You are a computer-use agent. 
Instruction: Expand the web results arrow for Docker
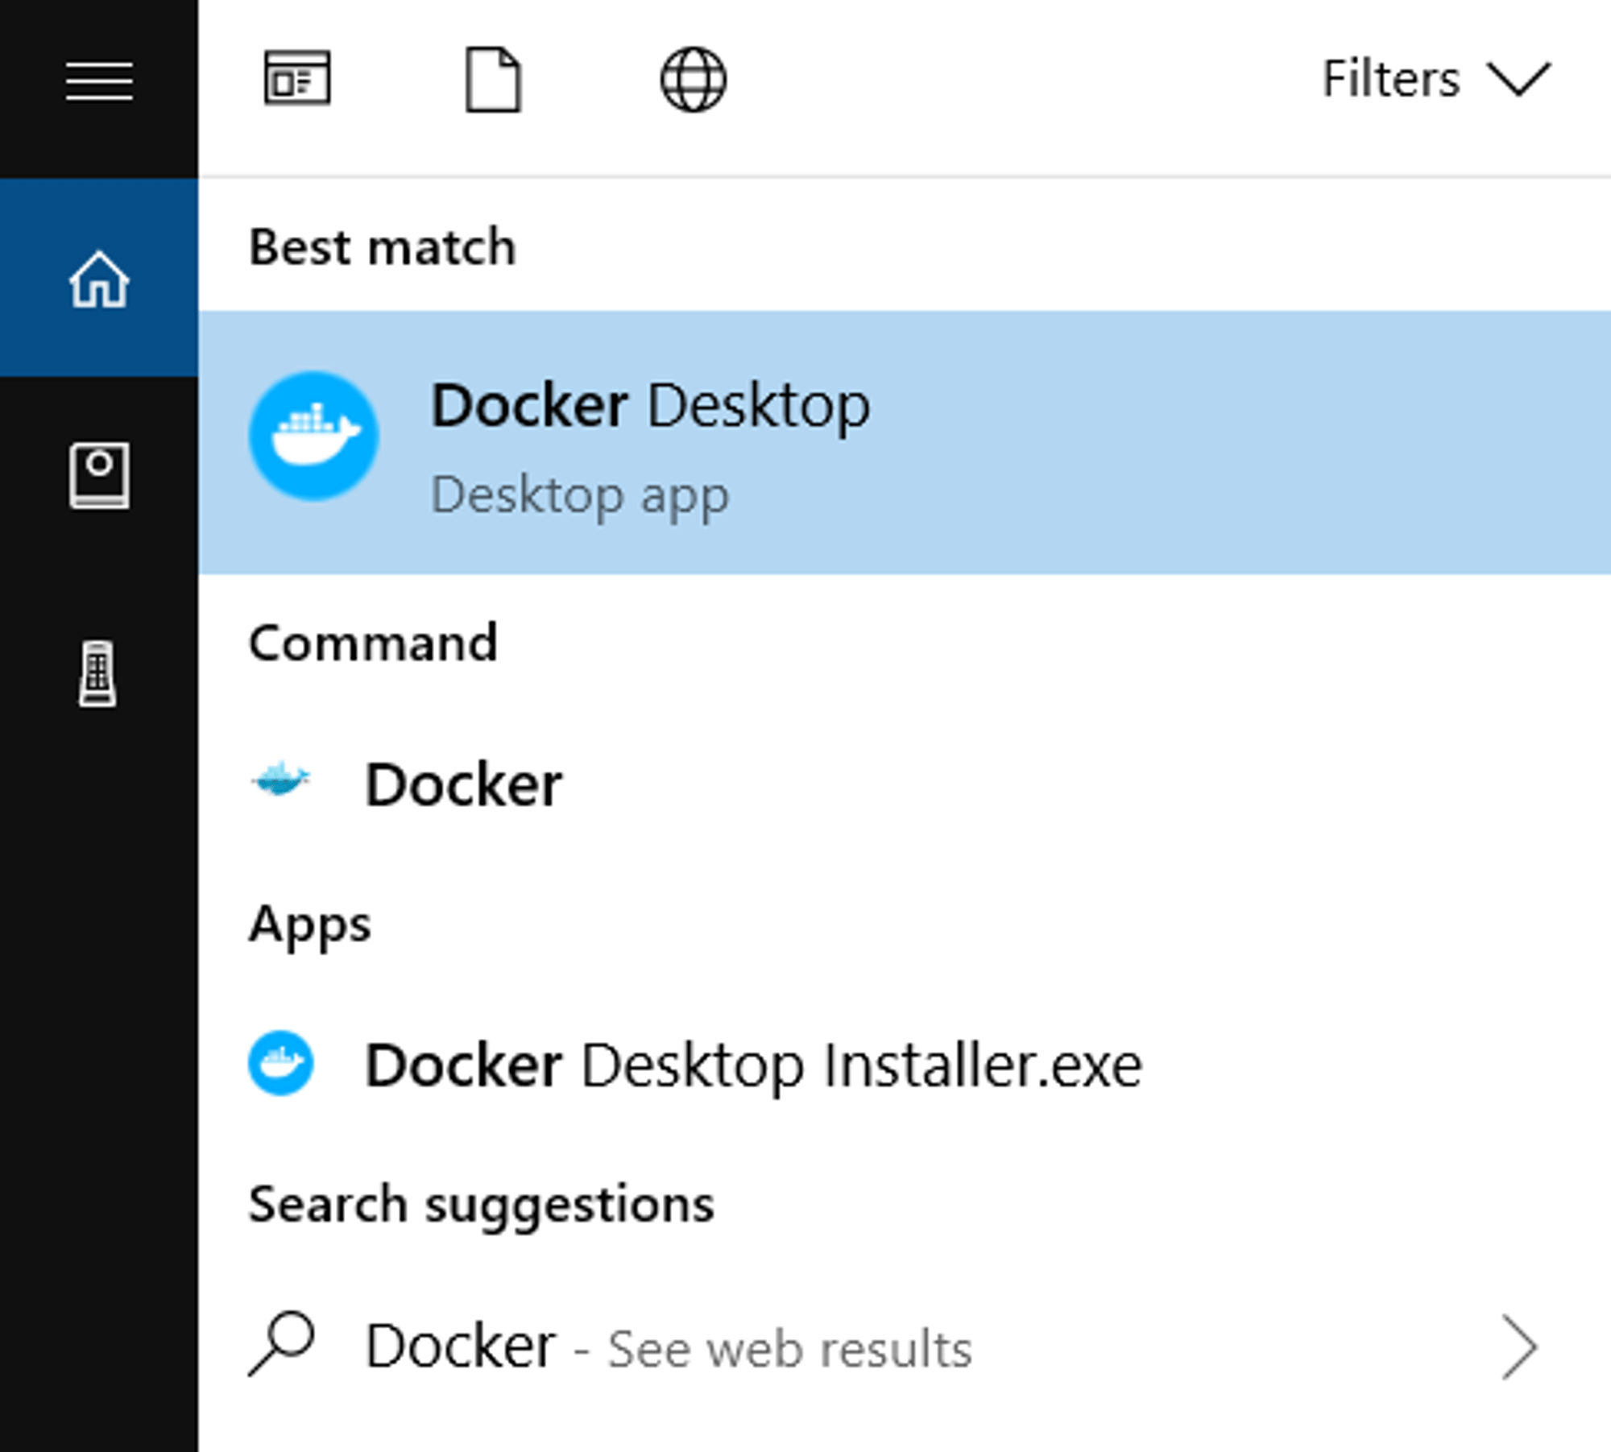(1518, 1347)
